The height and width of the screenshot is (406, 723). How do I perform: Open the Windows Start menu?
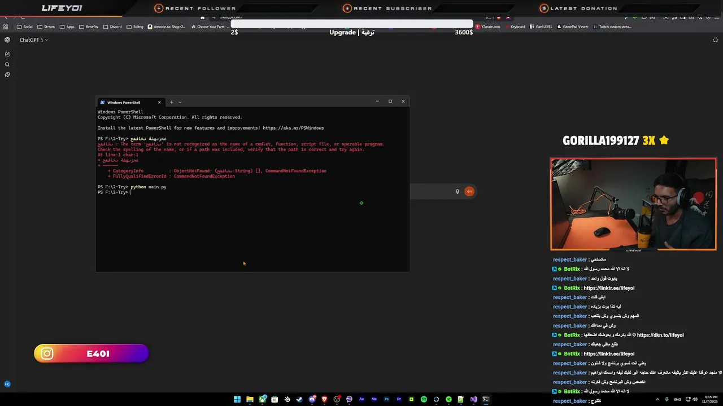(x=237, y=399)
